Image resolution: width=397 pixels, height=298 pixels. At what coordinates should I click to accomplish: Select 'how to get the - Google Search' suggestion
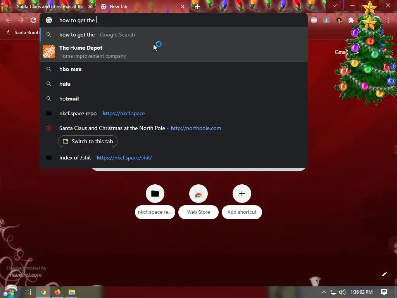[x=174, y=35]
